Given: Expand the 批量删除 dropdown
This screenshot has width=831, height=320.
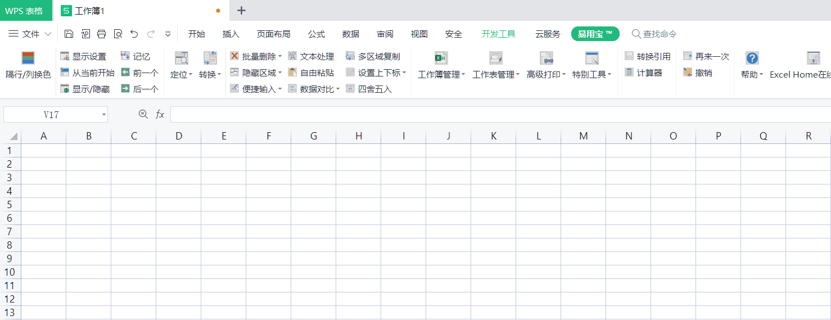Looking at the screenshot, I should tap(280, 56).
